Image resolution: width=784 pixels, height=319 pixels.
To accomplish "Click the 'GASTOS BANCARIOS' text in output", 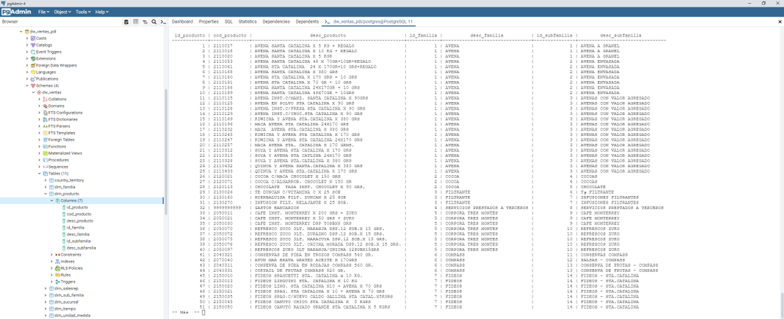I will [274, 207].
